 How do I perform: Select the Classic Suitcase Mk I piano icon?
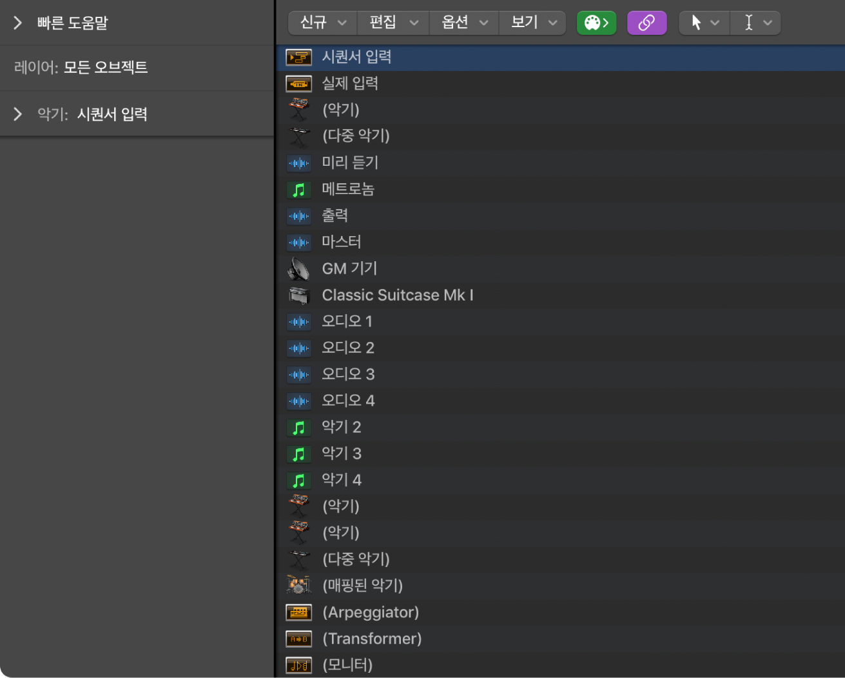point(298,295)
